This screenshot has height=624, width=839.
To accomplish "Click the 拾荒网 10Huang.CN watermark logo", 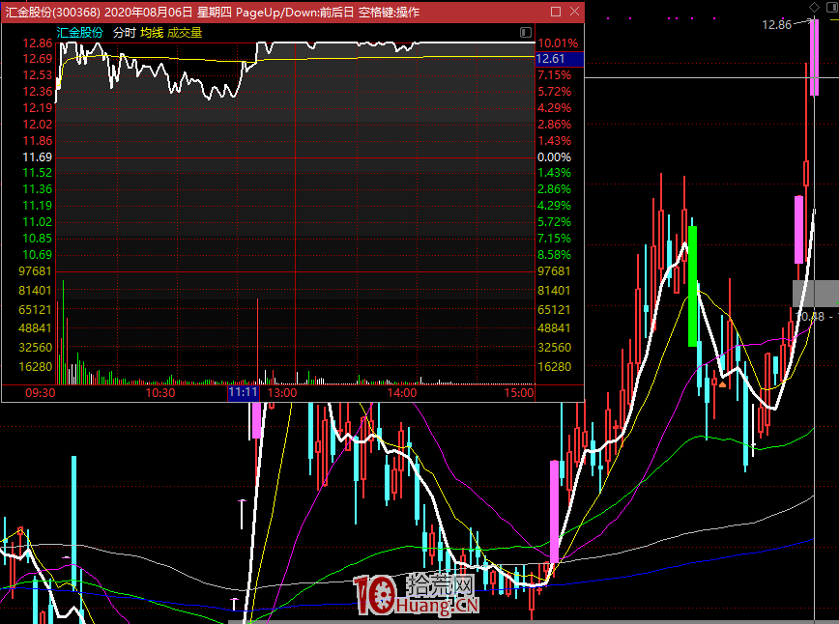I will click(x=417, y=595).
